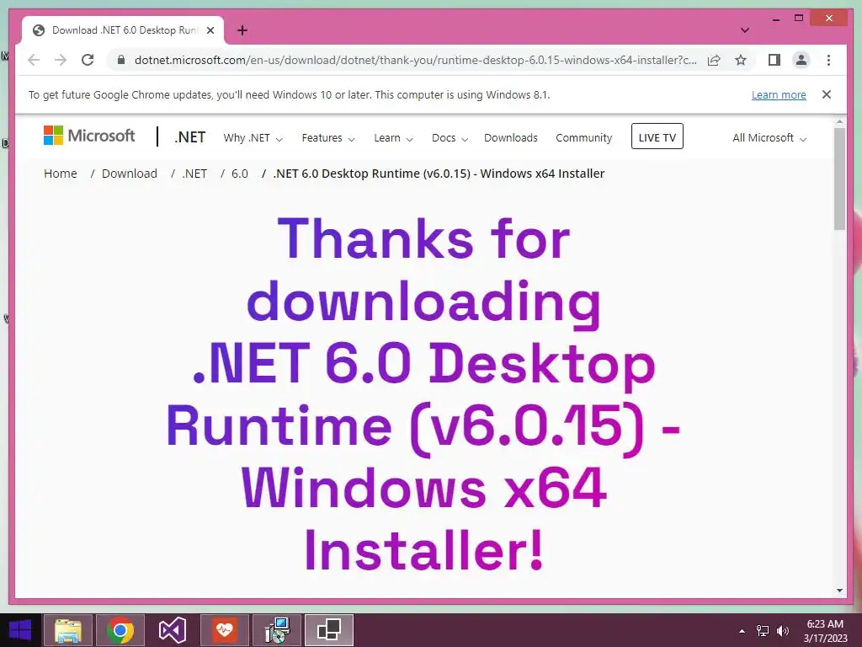Open the Chrome profile avatar menu
The image size is (862, 647).
(x=801, y=60)
